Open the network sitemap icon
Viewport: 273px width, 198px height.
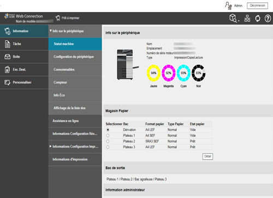coord(247,18)
